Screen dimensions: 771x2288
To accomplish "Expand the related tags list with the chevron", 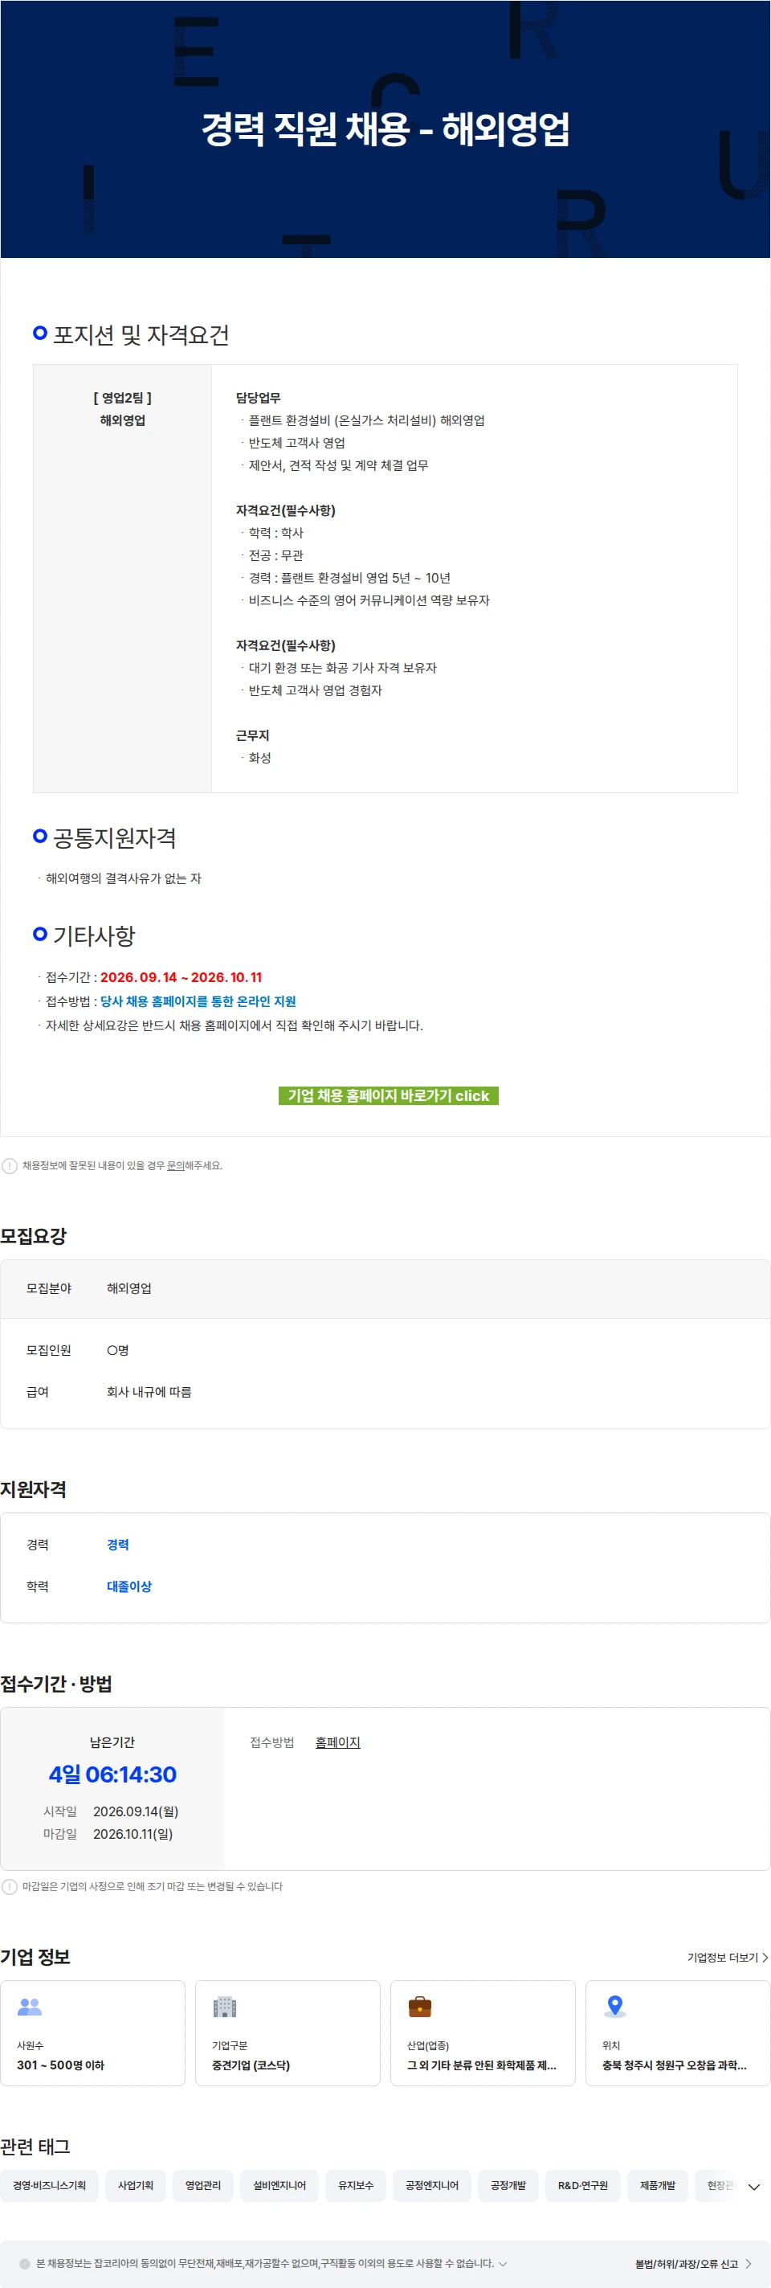I will [x=753, y=2186].
